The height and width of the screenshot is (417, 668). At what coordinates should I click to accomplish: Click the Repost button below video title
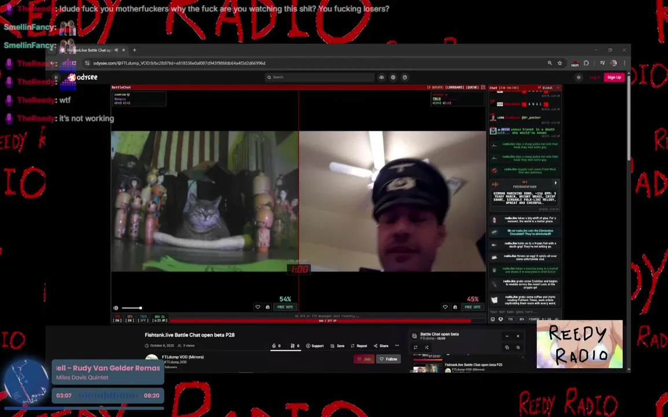pyautogui.click(x=359, y=346)
